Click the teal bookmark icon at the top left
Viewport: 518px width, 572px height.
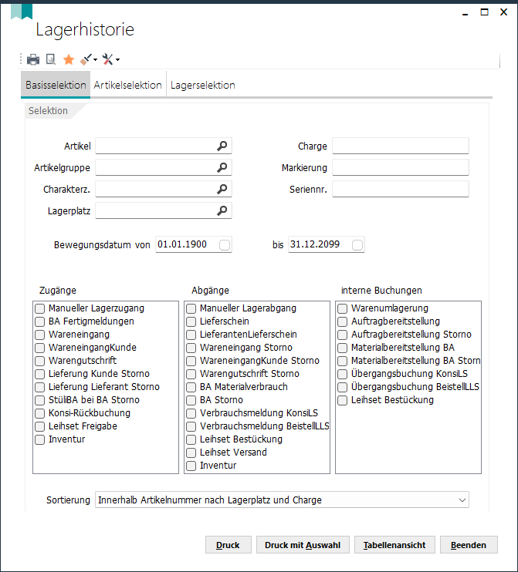point(22,12)
